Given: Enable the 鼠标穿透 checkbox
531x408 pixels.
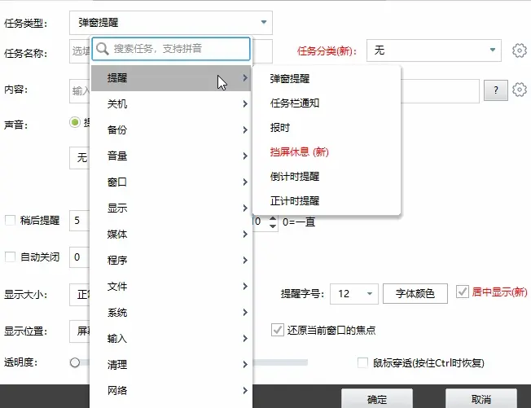Looking at the screenshot, I should point(362,363).
